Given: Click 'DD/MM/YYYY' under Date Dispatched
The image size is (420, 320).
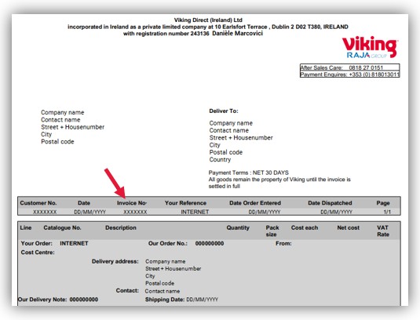Looking at the screenshot, I should 337,212.
